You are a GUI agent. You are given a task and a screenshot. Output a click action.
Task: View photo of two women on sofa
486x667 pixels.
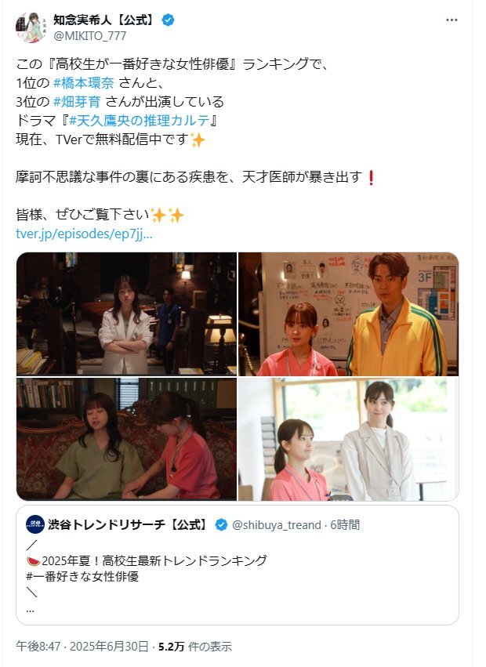(x=126, y=439)
